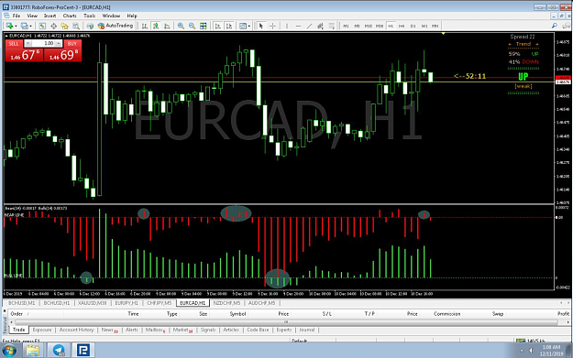This screenshot has width=573, height=358.
Task: Select the Cursor arrow tool
Action: (261, 26)
